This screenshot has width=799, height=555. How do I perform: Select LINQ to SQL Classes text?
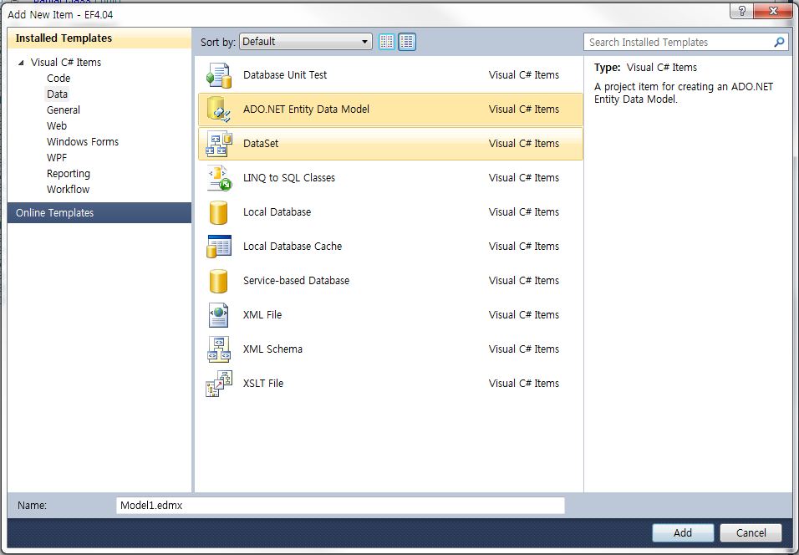click(x=289, y=178)
